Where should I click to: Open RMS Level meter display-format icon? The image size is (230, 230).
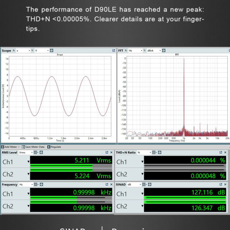tap(36, 153)
